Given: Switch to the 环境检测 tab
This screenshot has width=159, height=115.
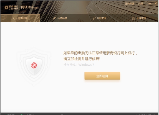Looking at the screenshot, I should 20,18.
